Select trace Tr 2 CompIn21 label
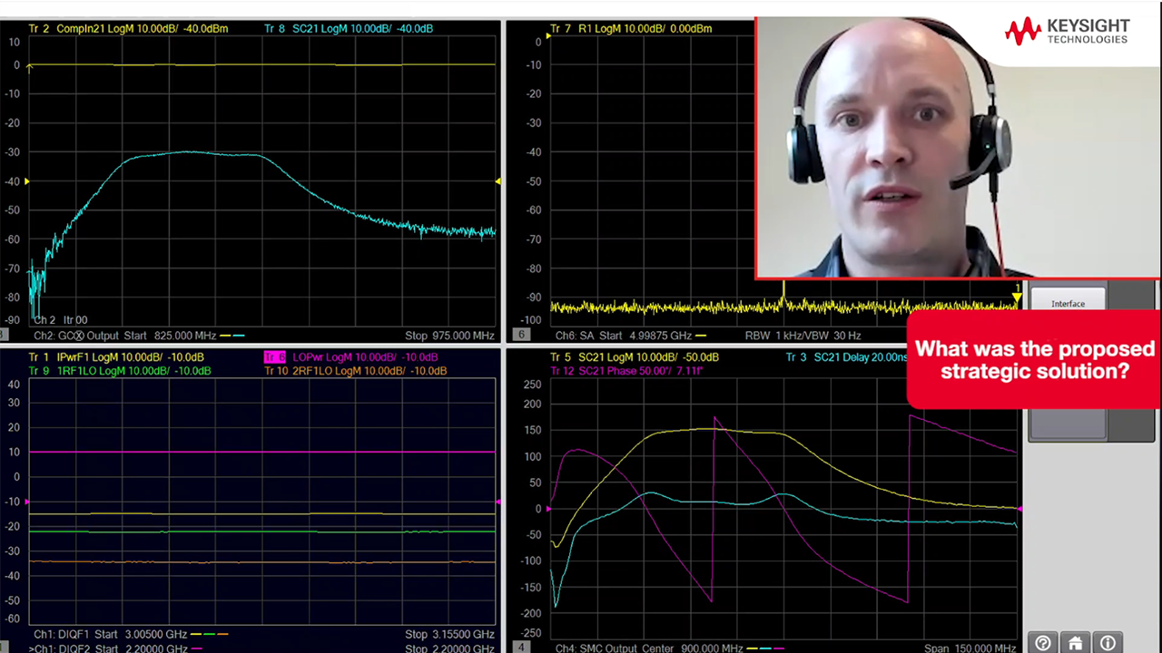The image size is (1162, 653). click(x=128, y=29)
